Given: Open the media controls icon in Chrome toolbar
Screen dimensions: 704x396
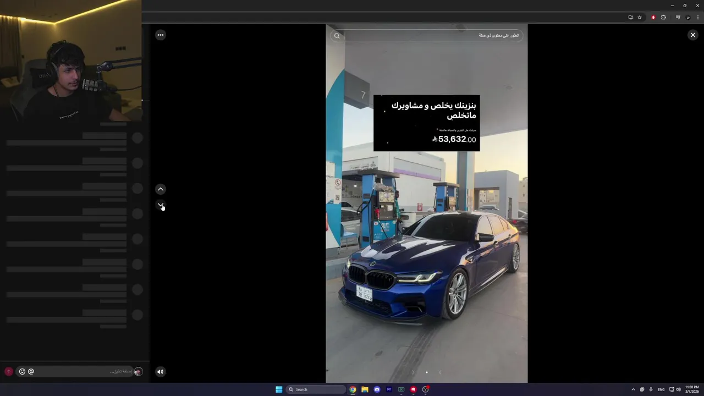Looking at the screenshot, I should point(678,17).
